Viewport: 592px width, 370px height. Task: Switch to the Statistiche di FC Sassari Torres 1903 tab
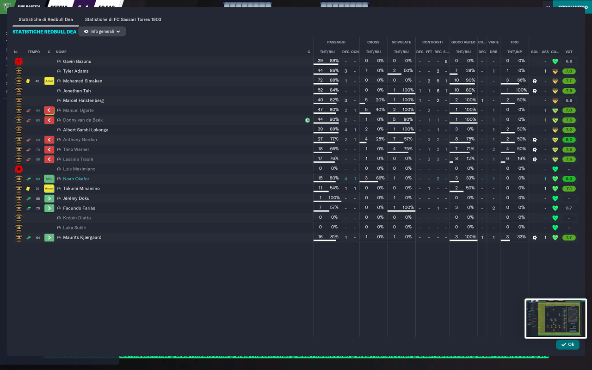123,19
